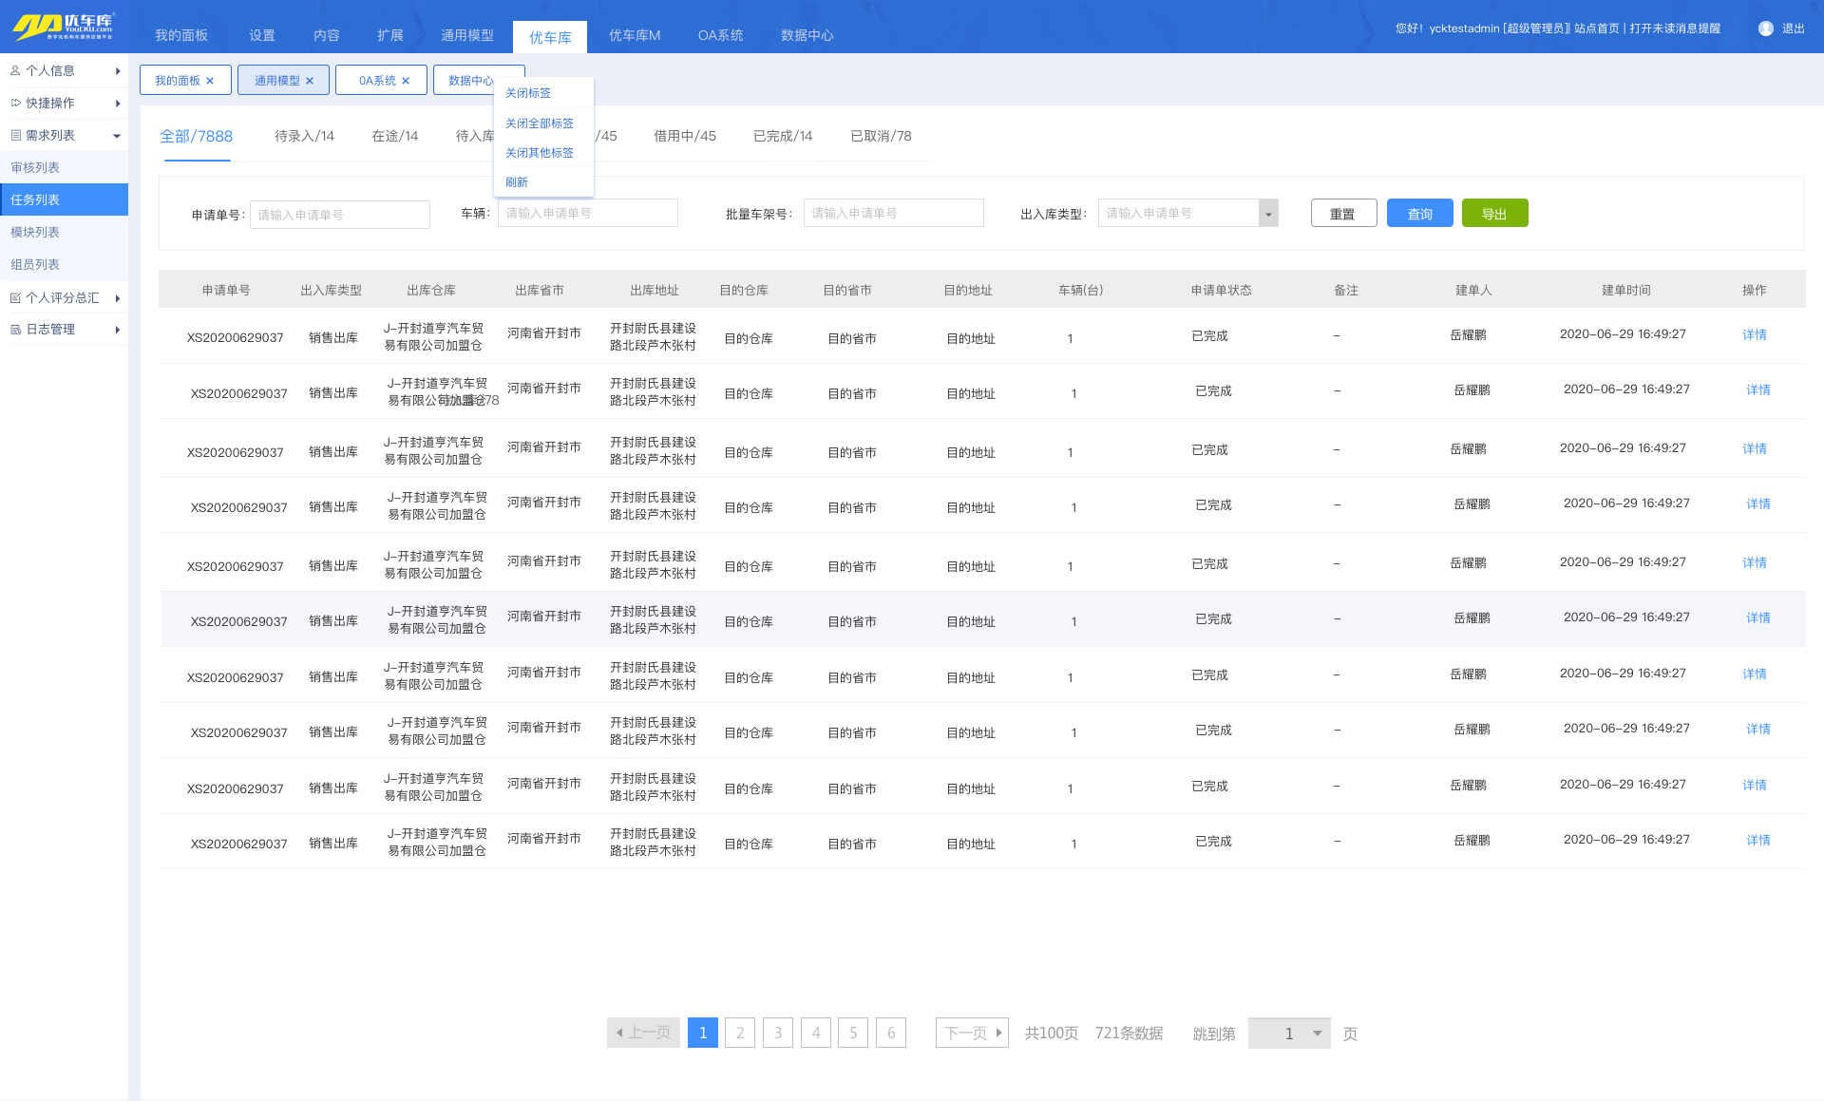Go to the 下一页 pagination button
Image resolution: width=1824 pixels, height=1101 pixels.
tap(972, 1033)
